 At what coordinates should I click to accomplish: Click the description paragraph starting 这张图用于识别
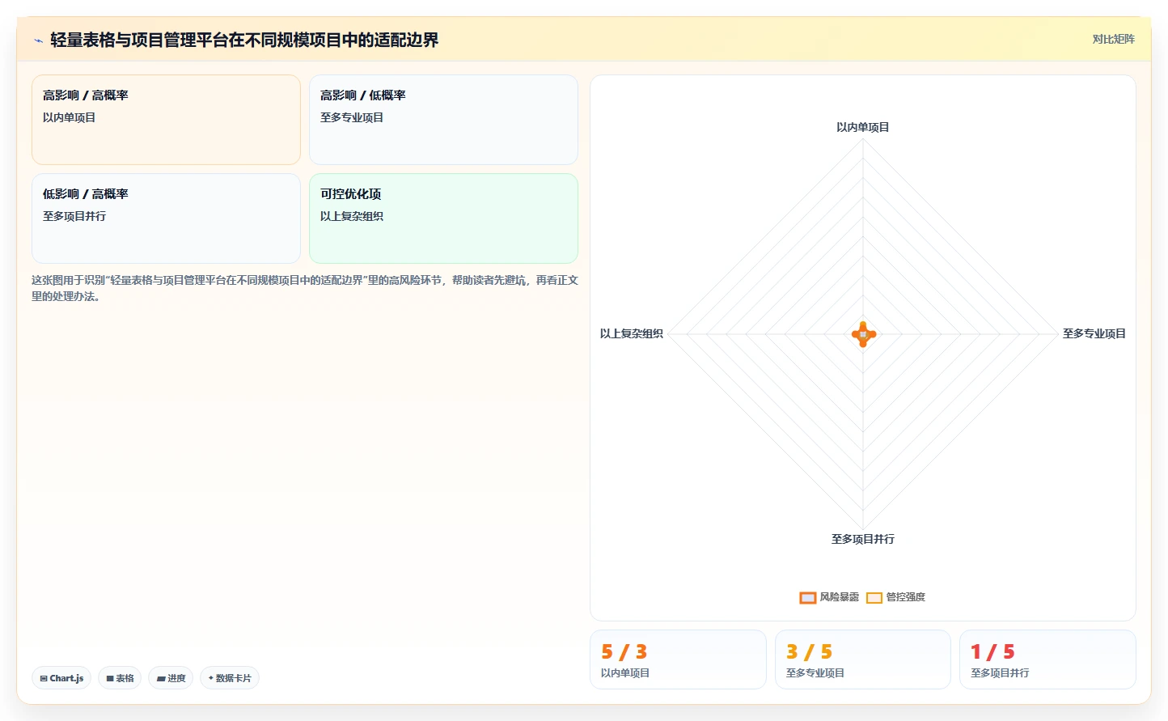pos(305,288)
